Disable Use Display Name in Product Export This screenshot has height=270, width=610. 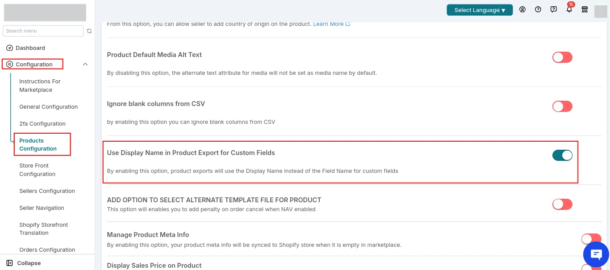pos(562,155)
